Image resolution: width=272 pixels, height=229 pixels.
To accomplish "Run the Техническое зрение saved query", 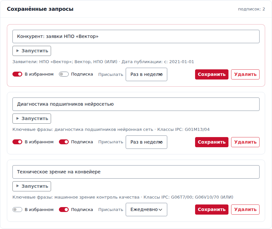I will coord(32,186).
